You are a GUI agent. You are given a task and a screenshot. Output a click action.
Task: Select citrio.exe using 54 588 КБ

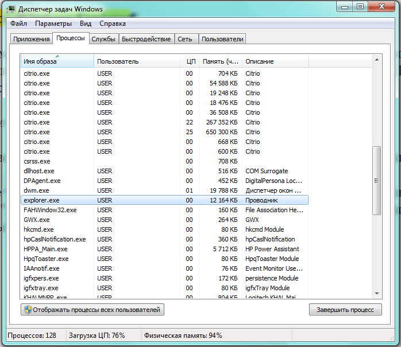pos(164,83)
